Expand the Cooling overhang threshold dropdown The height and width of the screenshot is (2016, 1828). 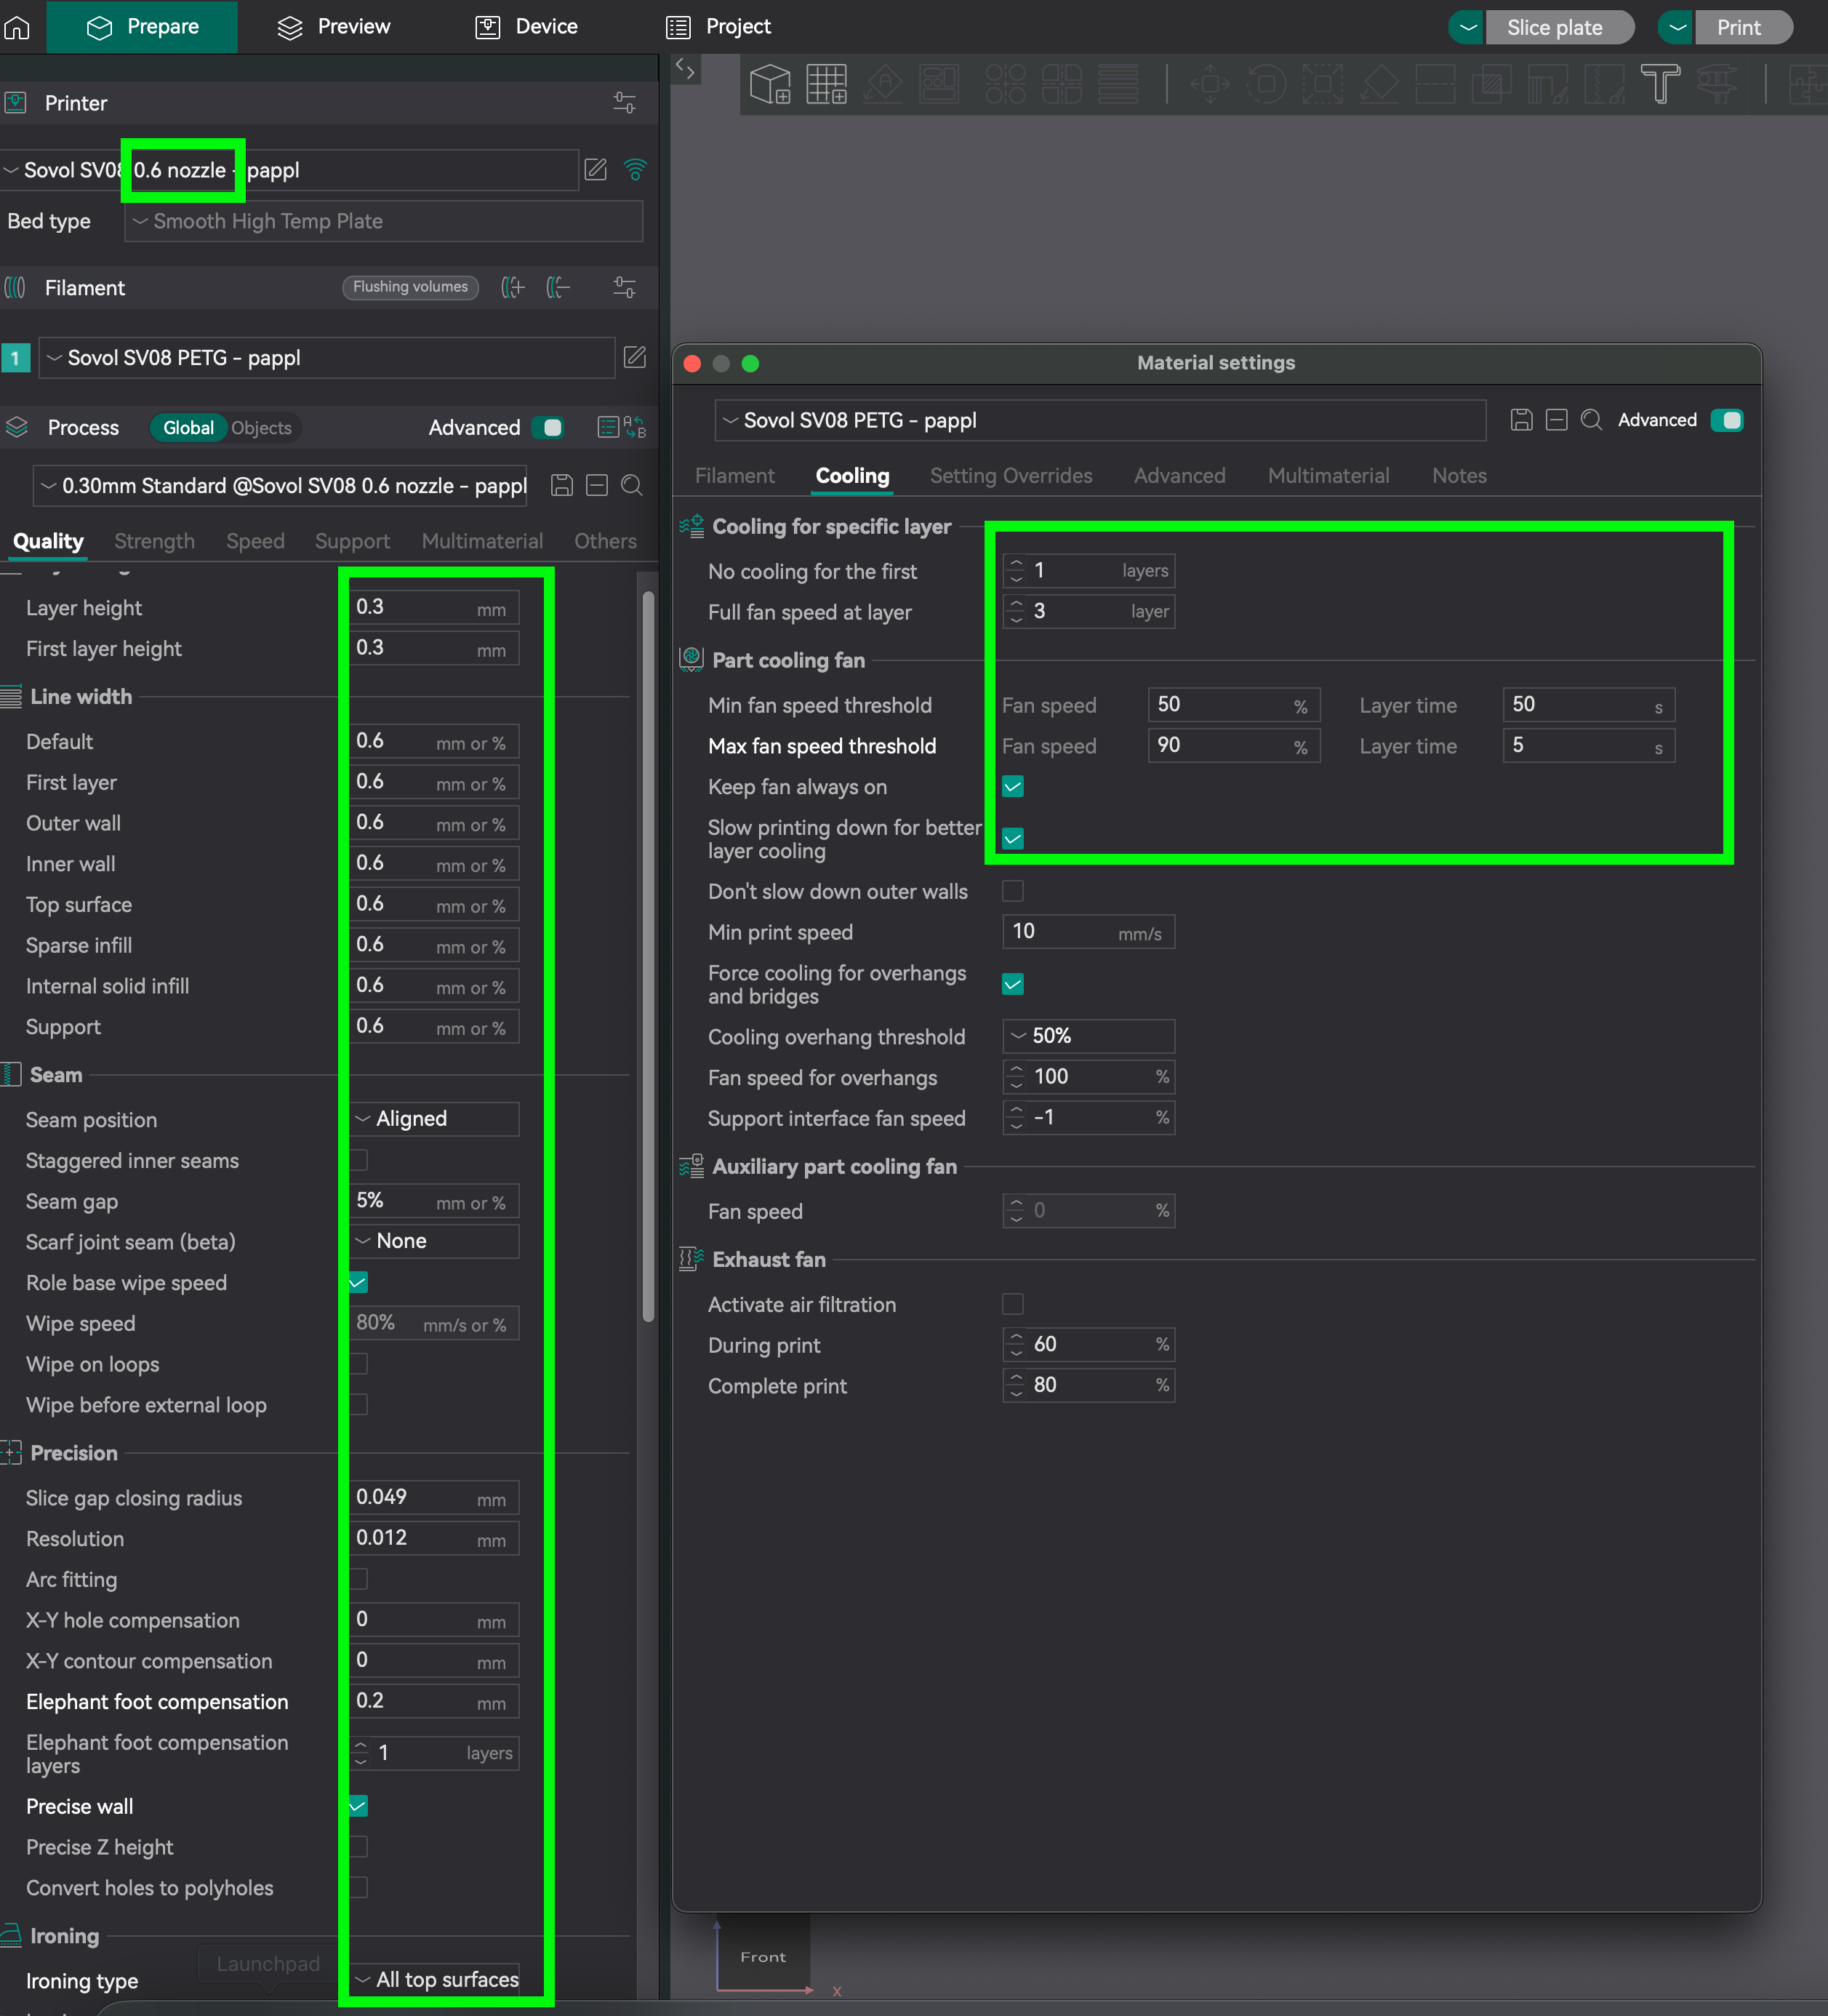pyautogui.click(x=1088, y=1036)
